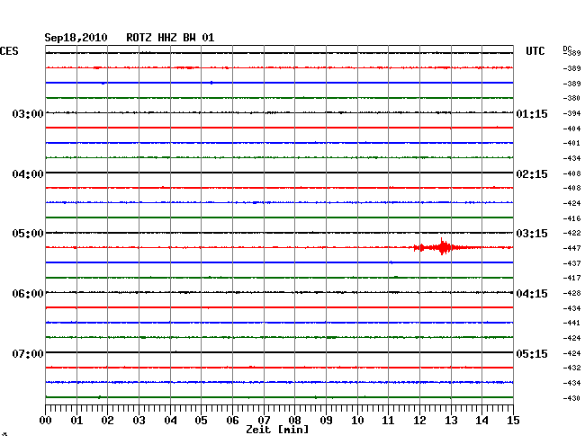Viewport: 585px width, 444px height.
Task: Click minute tick label "12" on time axis
Action: pos(419,421)
